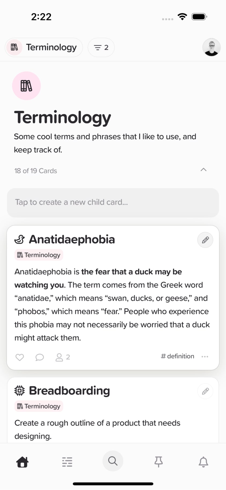Open the Terminology breadcrumb in top bar
The image size is (226, 490).
[x=44, y=48]
